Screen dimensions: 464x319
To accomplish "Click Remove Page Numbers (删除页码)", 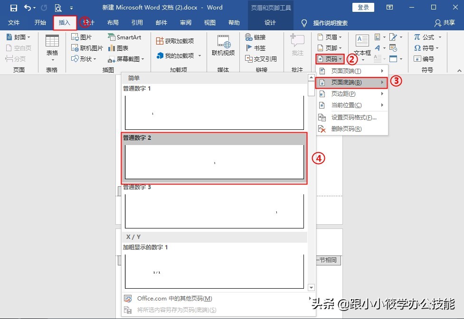I will pyautogui.click(x=352, y=129).
